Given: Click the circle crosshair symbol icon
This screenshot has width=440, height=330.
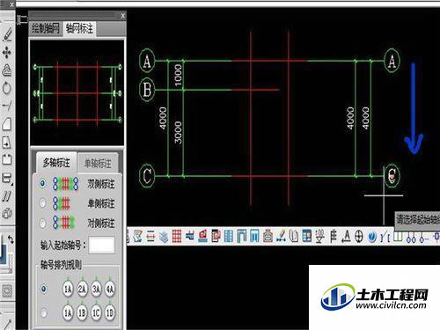Looking at the screenshot, I should pos(359,237).
